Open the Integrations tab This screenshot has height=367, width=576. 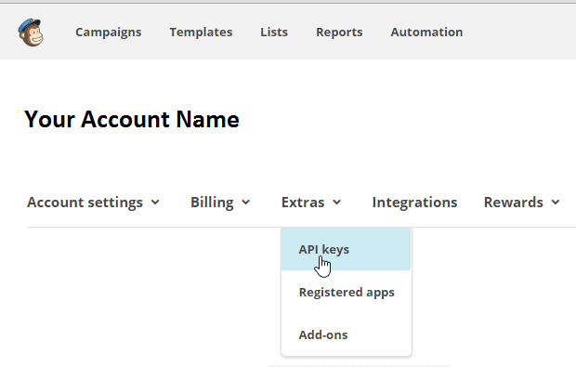(414, 203)
